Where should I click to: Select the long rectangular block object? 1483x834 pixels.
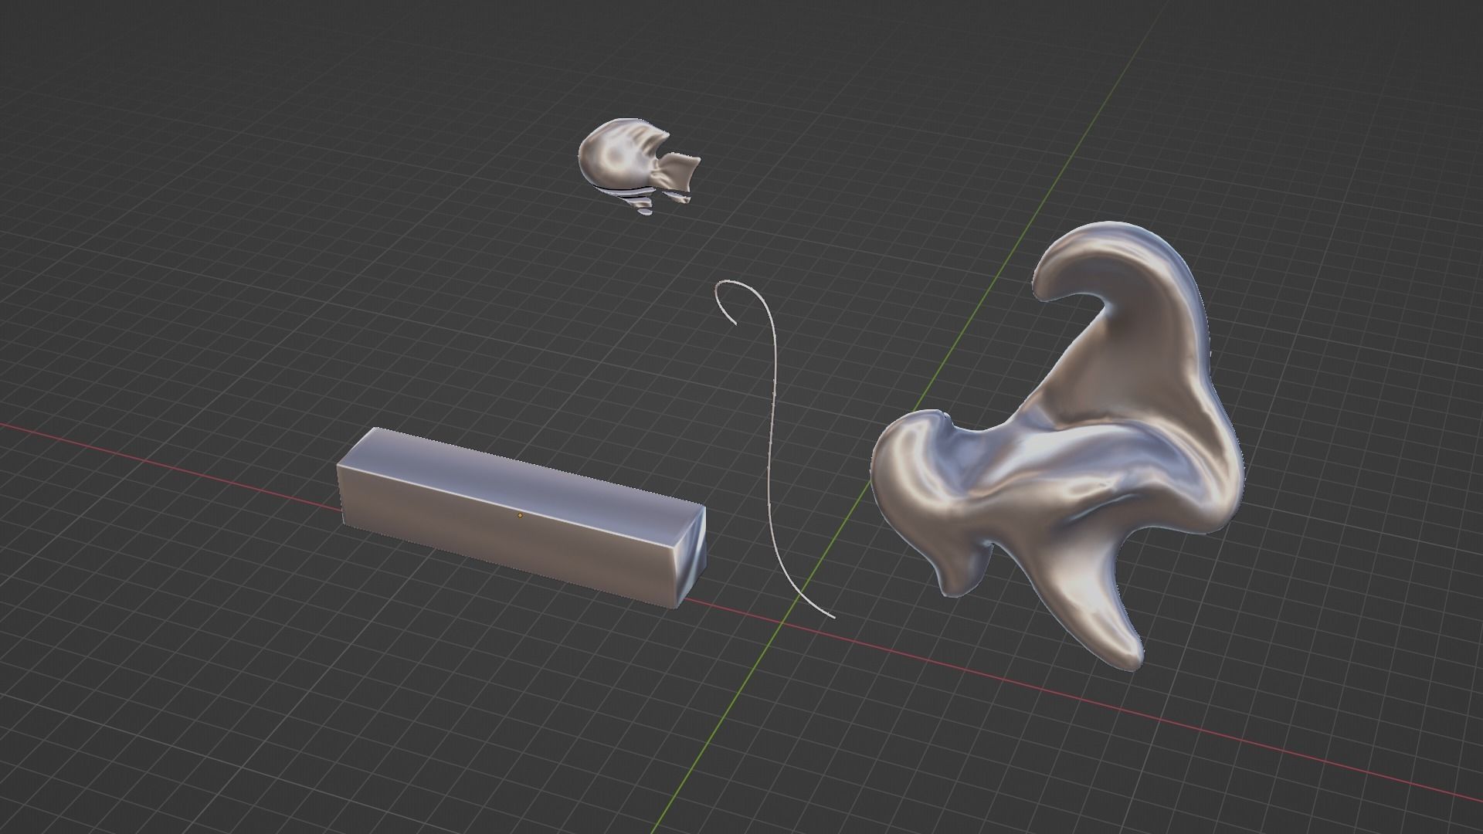tap(521, 517)
